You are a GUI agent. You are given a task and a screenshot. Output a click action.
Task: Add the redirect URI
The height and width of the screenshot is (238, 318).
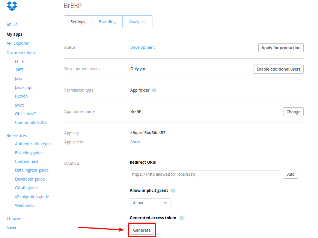coord(291,174)
